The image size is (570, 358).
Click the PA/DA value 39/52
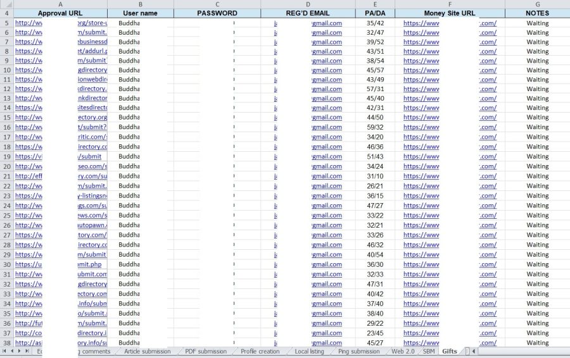click(x=375, y=42)
